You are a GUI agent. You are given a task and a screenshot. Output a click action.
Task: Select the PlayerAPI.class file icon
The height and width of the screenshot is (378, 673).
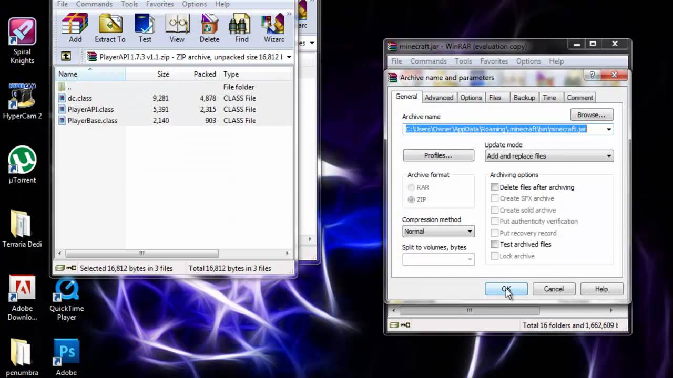click(x=62, y=109)
